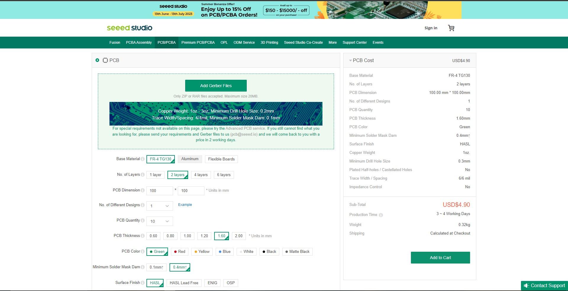Click the info icon beside PCB Dimension
Viewport: 568px width, 291px height.
coord(143,190)
